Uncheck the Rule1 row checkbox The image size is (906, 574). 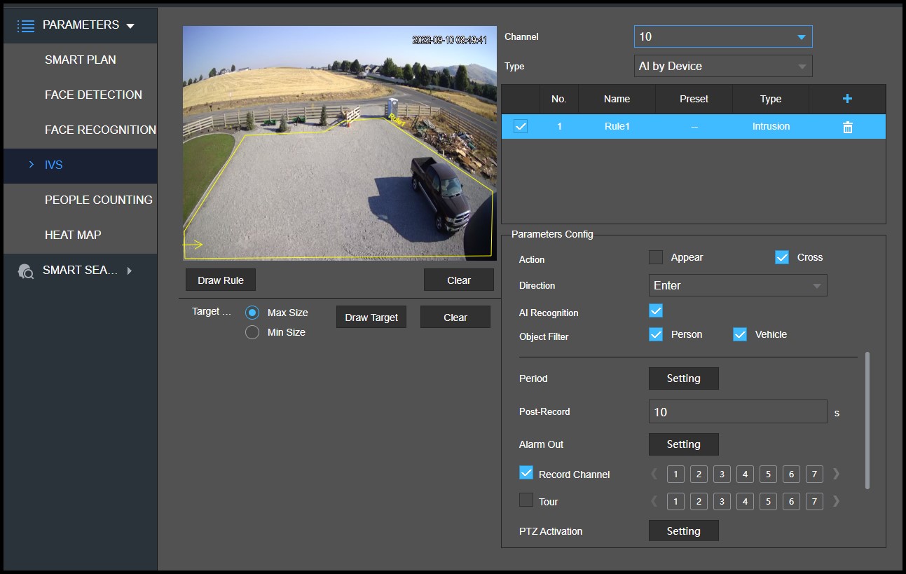point(521,127)
